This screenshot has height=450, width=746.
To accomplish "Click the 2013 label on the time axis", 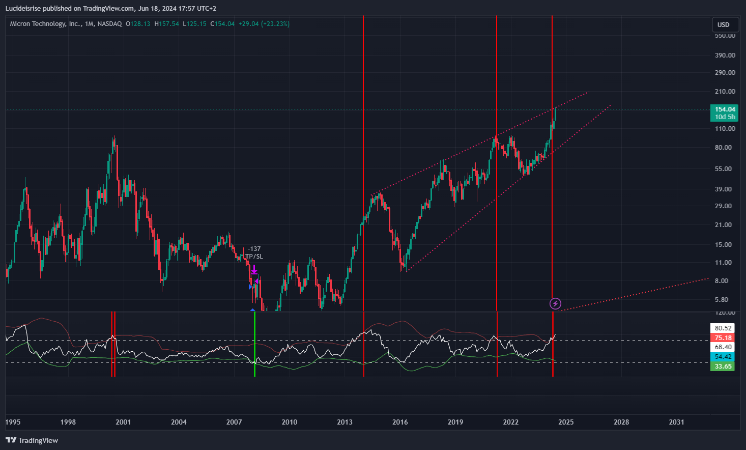I will (345, 422).
